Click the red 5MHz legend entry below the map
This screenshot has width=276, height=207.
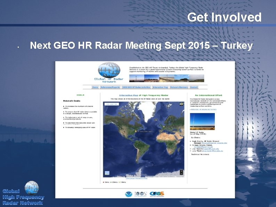pyautogui.click(x=106, y=182)
